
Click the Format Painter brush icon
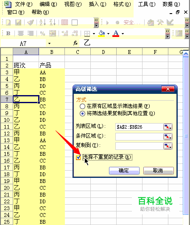[x=31, y=22]
